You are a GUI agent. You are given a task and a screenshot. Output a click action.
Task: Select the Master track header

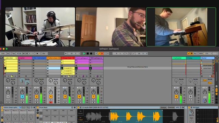[x=208, y=58]
